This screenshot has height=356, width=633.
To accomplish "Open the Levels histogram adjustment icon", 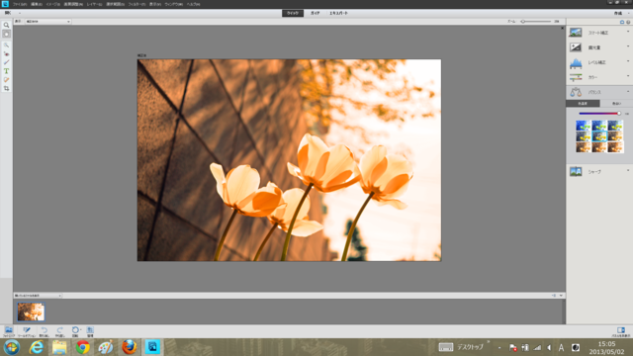I will pyautogui.click(x=576, y=62).
